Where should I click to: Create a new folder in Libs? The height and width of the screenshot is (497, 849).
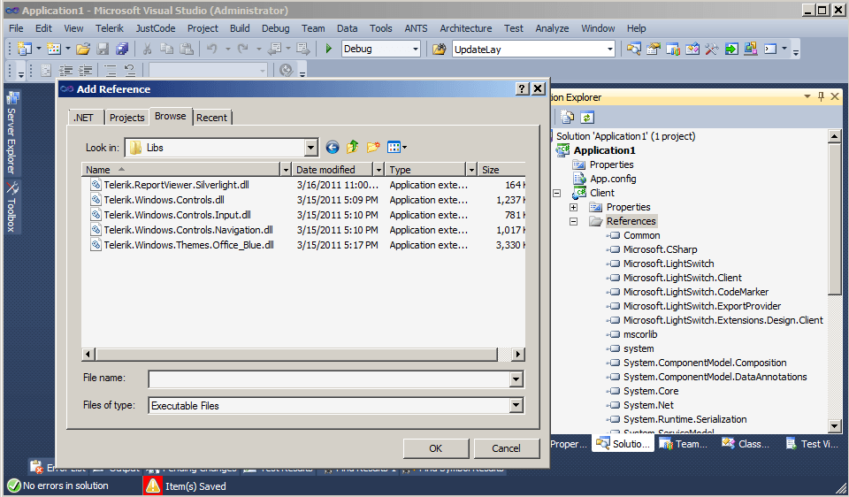pyautogui.click(x=373, y=148)
